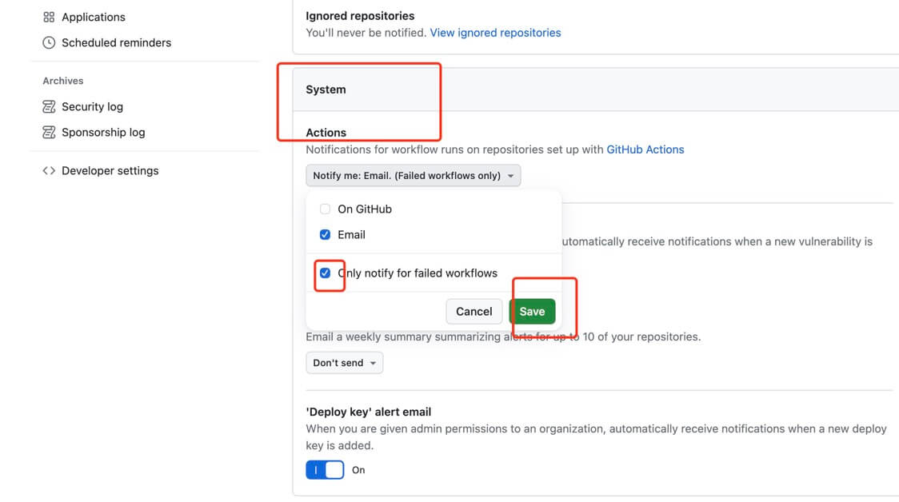This screenshot has width=899, height=502.
Task: Uncheck Only notify for failed workflows
Action: click(325, 273)
